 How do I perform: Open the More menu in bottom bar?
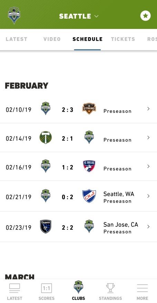tap(142, 292)
